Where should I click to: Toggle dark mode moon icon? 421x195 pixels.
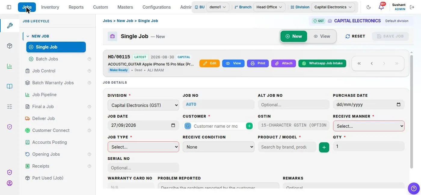point(369,7)
